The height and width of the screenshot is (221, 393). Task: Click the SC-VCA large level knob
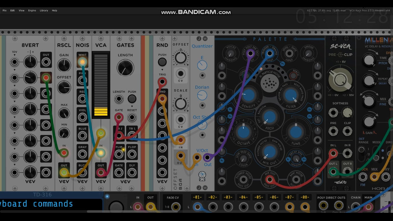[340, 80]
